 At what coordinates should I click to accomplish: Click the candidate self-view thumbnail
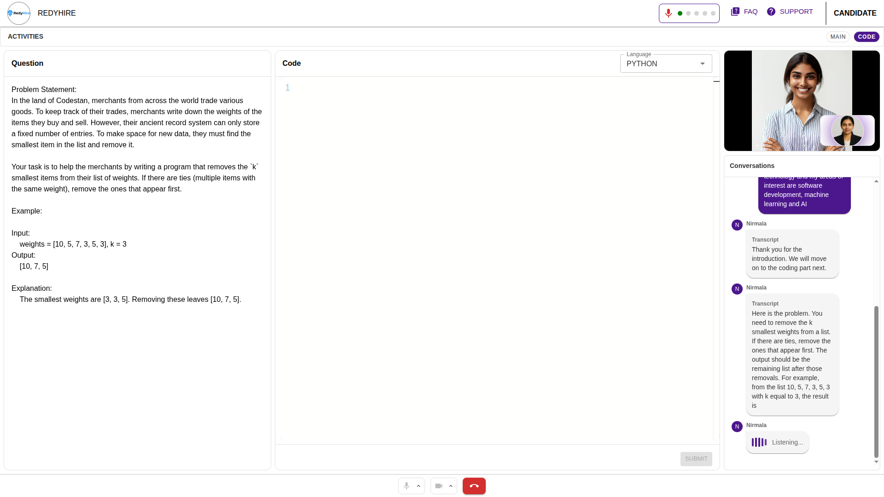(x=847, y=130)
